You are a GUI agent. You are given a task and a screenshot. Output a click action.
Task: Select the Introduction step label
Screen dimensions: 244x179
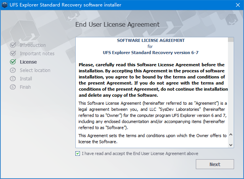click(x=33, y=45)
